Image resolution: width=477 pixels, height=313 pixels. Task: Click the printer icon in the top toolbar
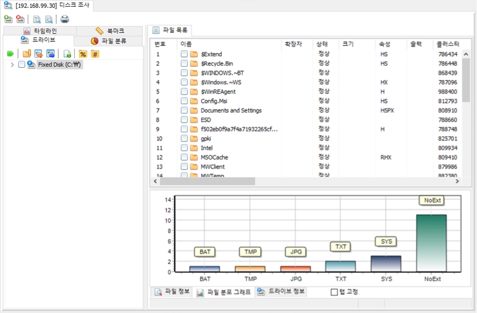[65, 19]
